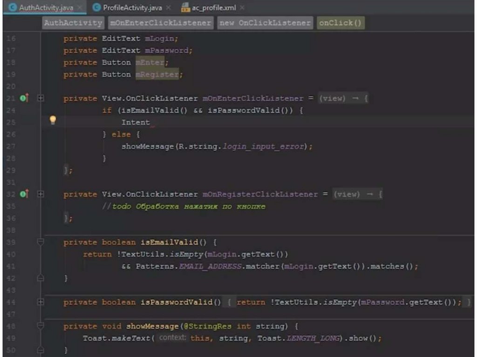Close the ProfileActivity.java tab

pos(168,8)
